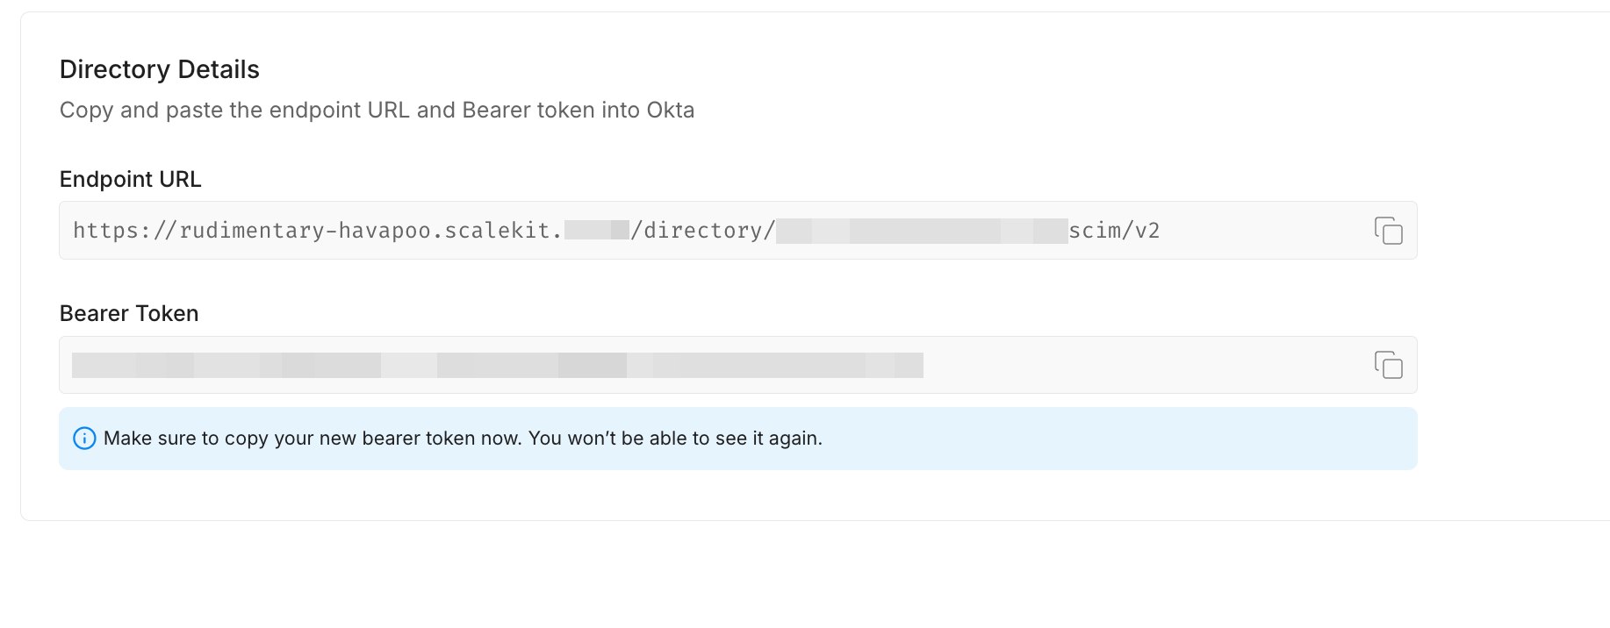Select the circled-i icon next to the warning text
The height and width of the screenshot is (628, 1610).
click(84, 438)
